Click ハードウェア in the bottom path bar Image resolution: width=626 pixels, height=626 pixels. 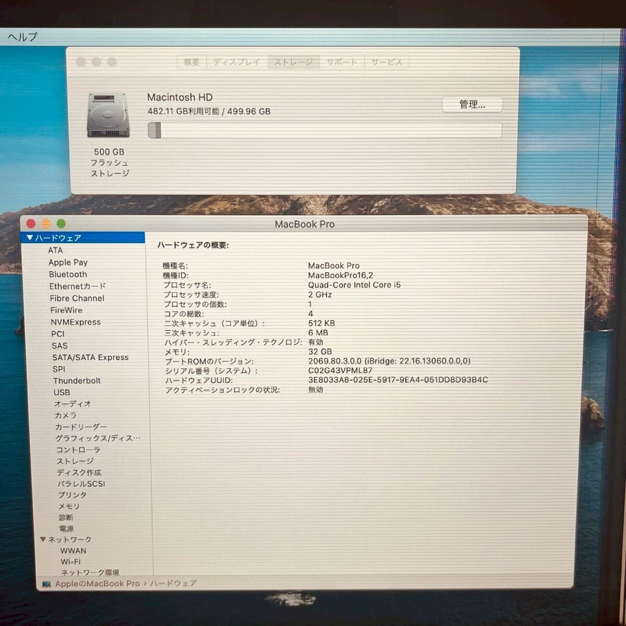pos(174,584)
